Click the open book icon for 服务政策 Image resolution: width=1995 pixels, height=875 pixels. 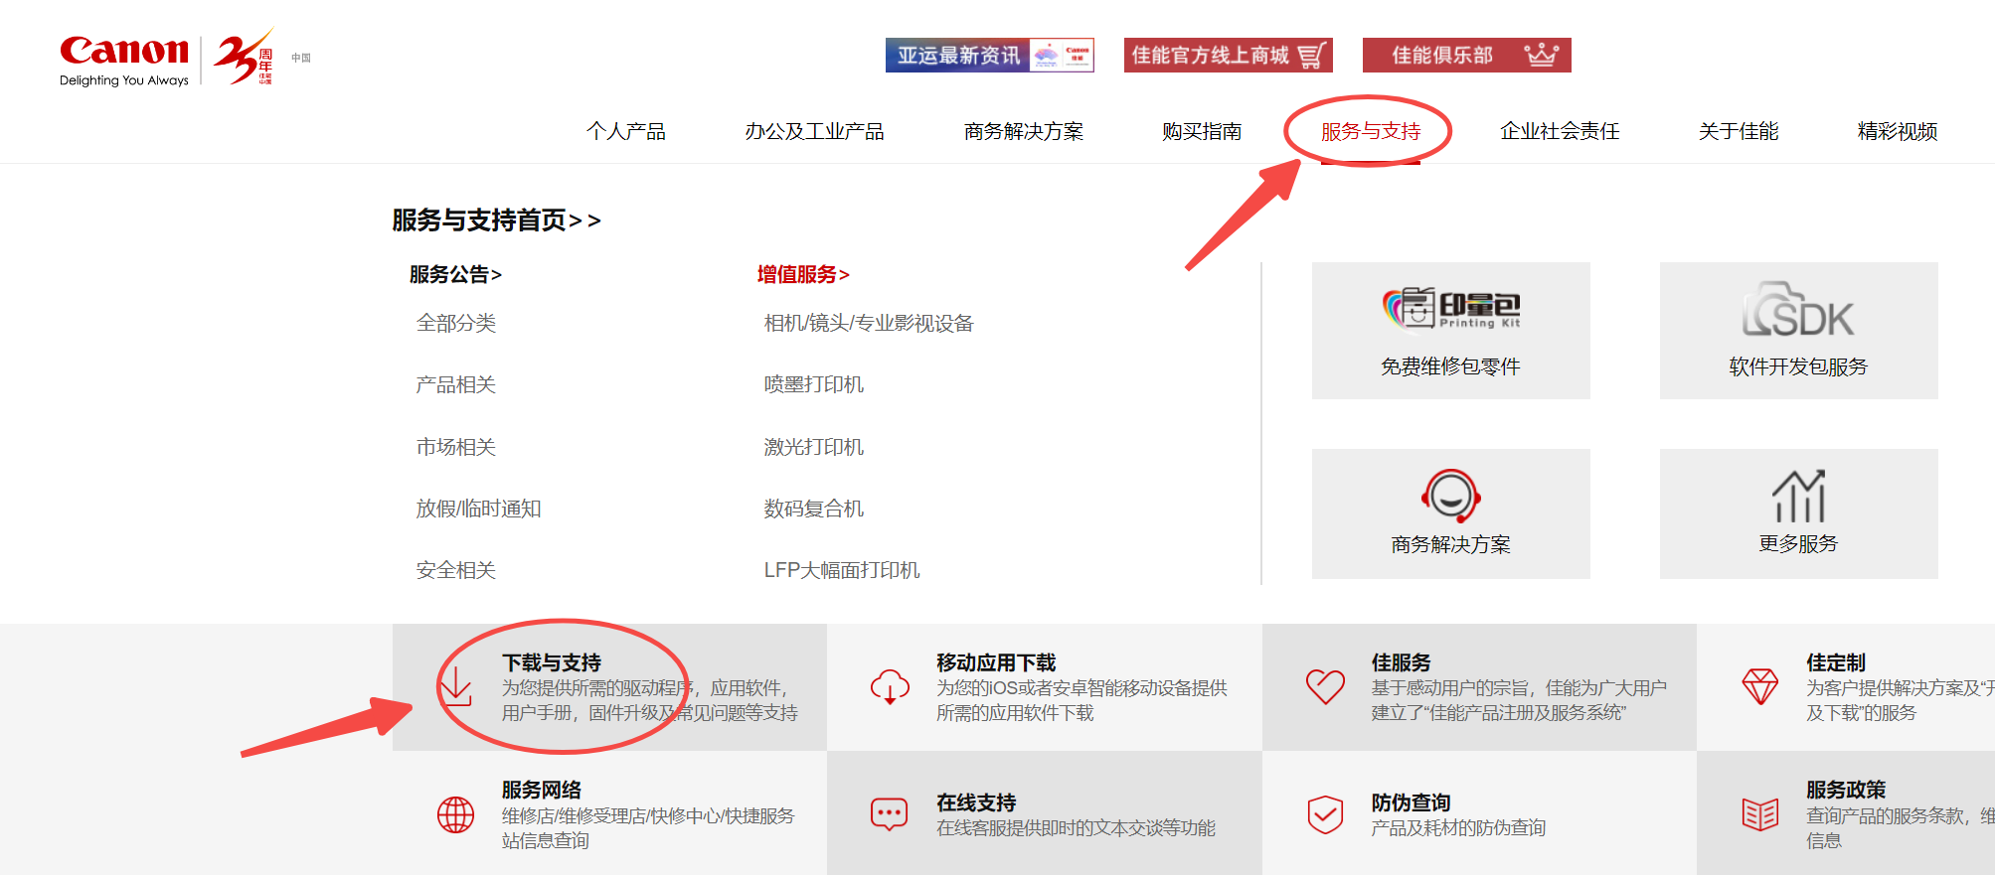1759,814
